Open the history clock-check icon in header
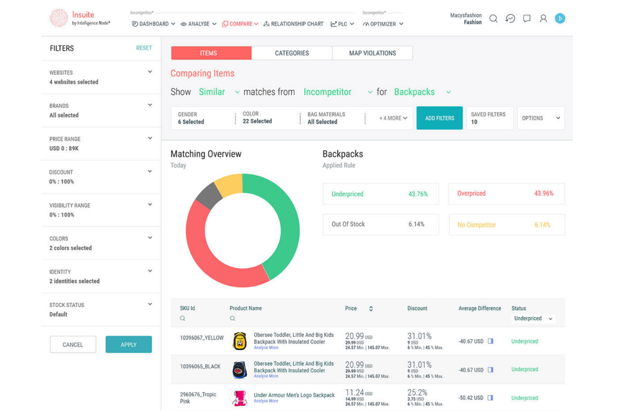The height and width of the screenshot is (411, 617). click(510, 18)
